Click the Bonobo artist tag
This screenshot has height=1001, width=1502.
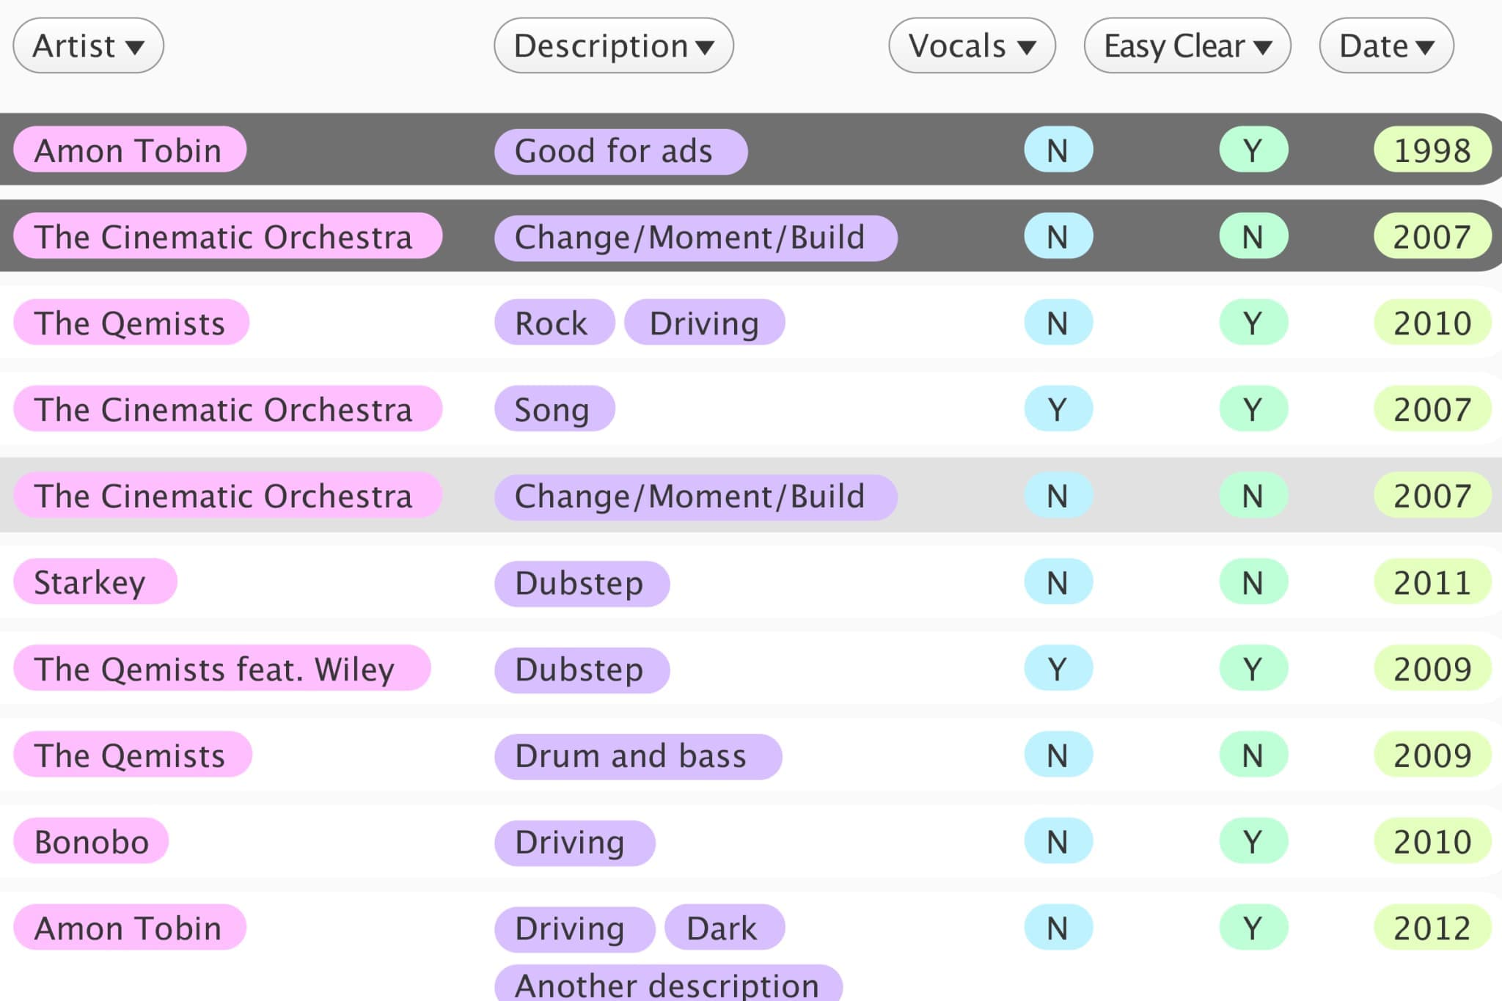91,842
